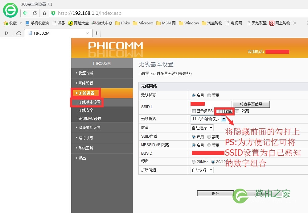Click the 360 browser logo icon
The image size is (308, 213).
(x=10, y=10)
